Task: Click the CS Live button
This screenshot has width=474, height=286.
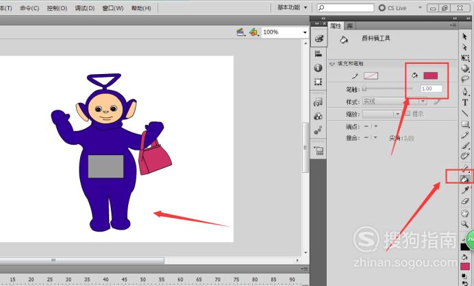Action: 392,8
